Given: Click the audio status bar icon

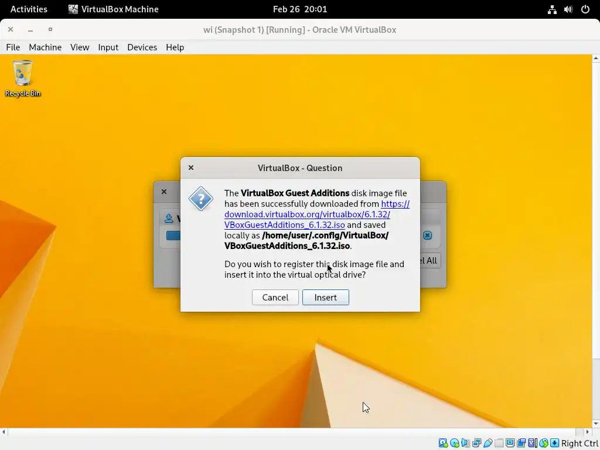Looking at the screenshot, I should pyautogui.click(x=465, y=443).
